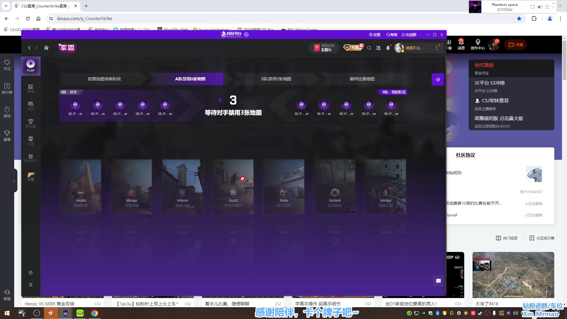Open 帮助 help in 5E title bar
Viewport: 567px width, 319px height.
[x=392, y=35]
